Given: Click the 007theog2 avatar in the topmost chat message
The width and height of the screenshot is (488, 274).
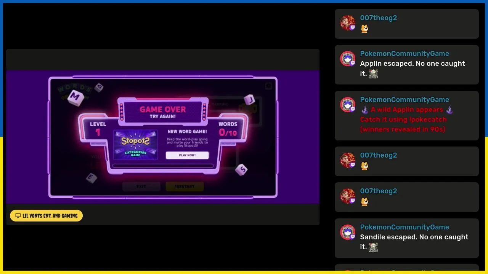Looking at the screenshot, I should tap(347, 23).
